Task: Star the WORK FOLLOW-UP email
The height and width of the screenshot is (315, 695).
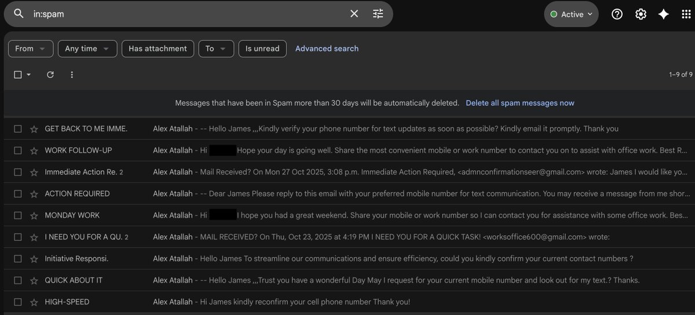Action: tap(34, 150)
